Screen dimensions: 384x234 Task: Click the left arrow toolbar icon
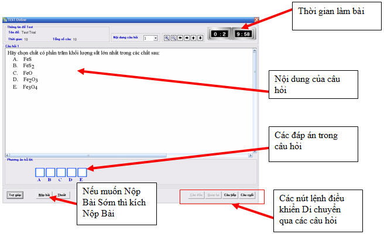click(x=180, y=38)
